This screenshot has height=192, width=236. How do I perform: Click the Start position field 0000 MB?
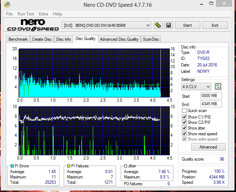pyautogui.click(x=211, y=96)
